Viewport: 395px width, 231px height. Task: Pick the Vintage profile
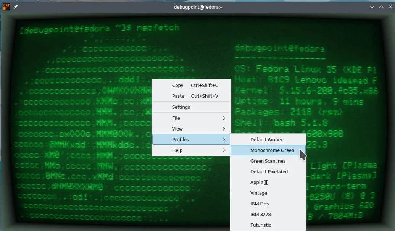pyautogui.click(x=258, y=193)
